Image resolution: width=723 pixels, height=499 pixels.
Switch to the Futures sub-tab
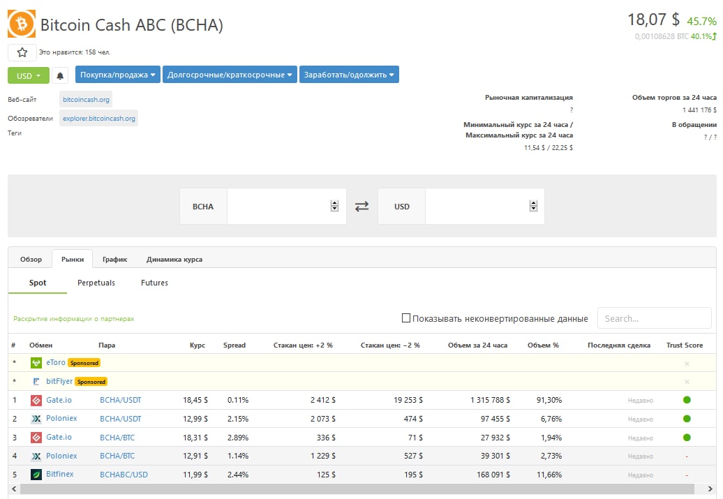click(x=154, y=283)
